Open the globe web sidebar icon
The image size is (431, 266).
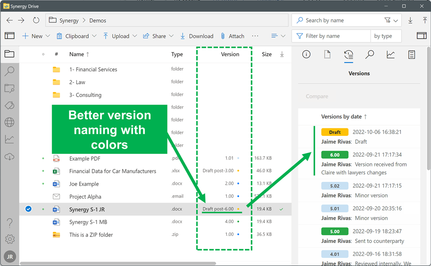[x=9, y=122]
